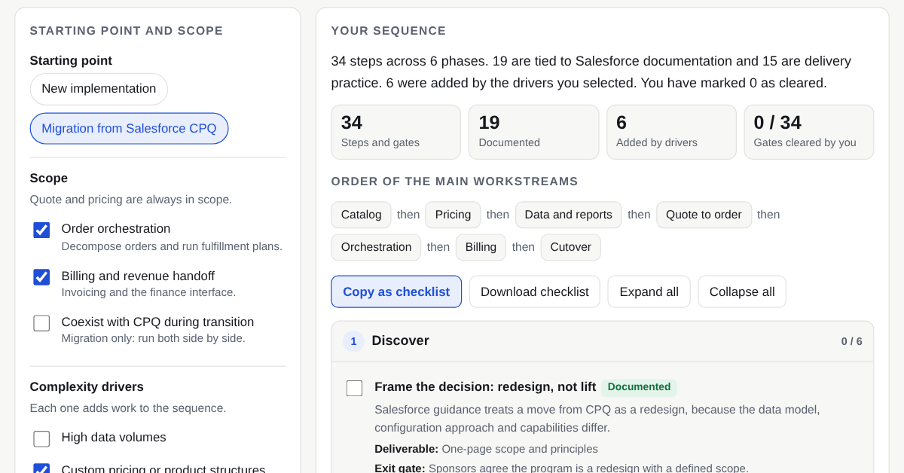Image resolution: width=904 pixels, height=473 pixels.
Task: Uncheck Order orchestration scope checkbox
Action: pos(41,230)
